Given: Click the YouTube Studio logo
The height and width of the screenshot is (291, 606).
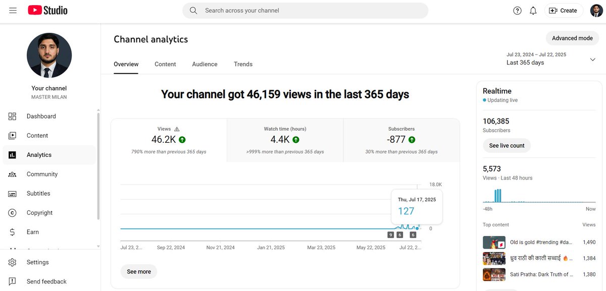Looking at the screenshot, I should (x=47, y=10).
